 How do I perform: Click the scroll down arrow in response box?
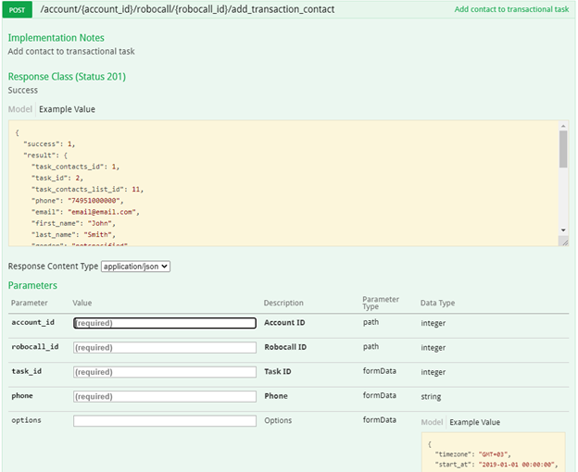(x=563, y=230)
